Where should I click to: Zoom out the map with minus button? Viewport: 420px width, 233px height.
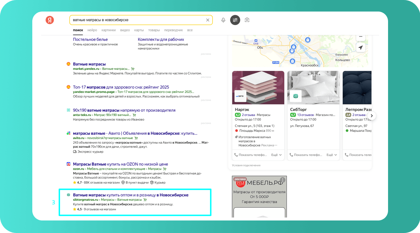(361, 37)
